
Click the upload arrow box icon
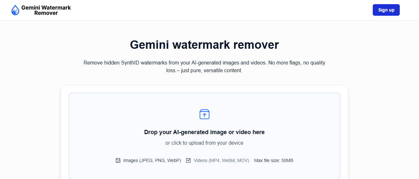pos(205,114)
